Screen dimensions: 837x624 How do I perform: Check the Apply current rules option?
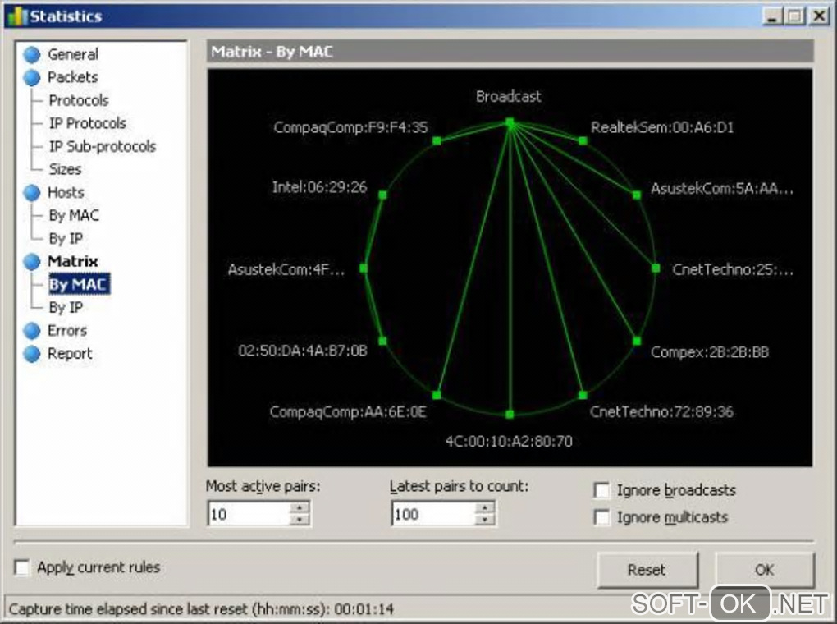point(22,567)
